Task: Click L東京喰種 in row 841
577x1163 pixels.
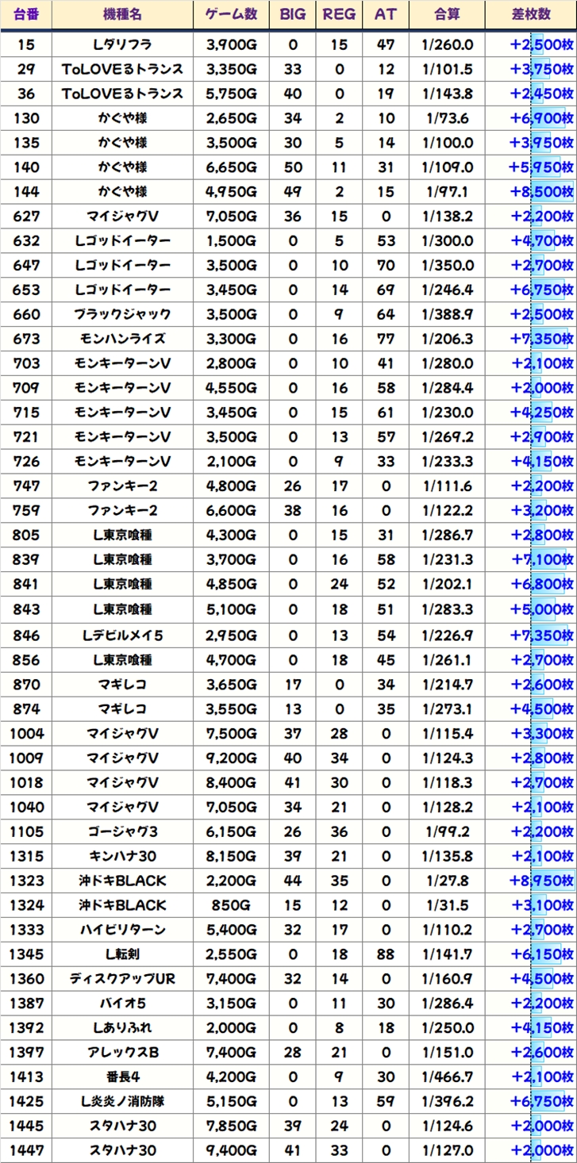Action: 122,585
